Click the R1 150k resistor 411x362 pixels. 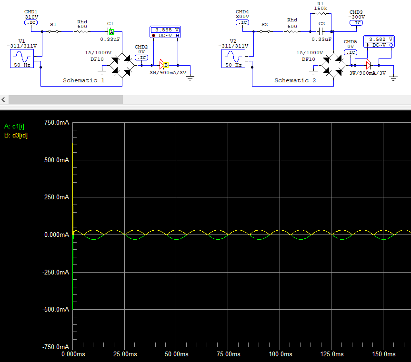[x=321, y=14]
